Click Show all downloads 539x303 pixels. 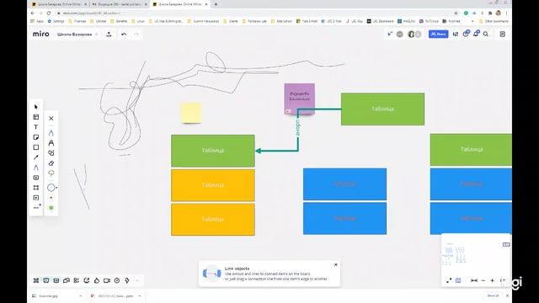click(493, 295)
